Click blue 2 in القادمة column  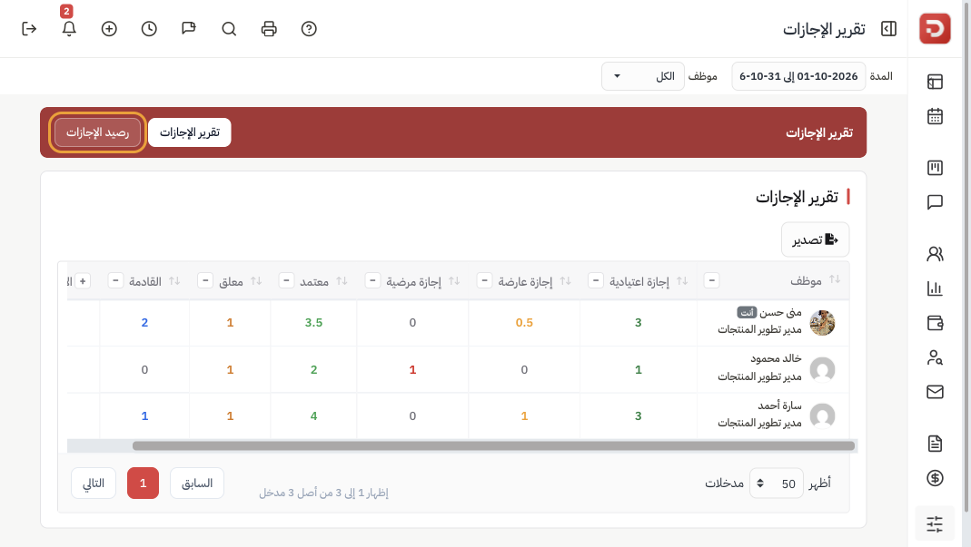(x=144, y=322)
